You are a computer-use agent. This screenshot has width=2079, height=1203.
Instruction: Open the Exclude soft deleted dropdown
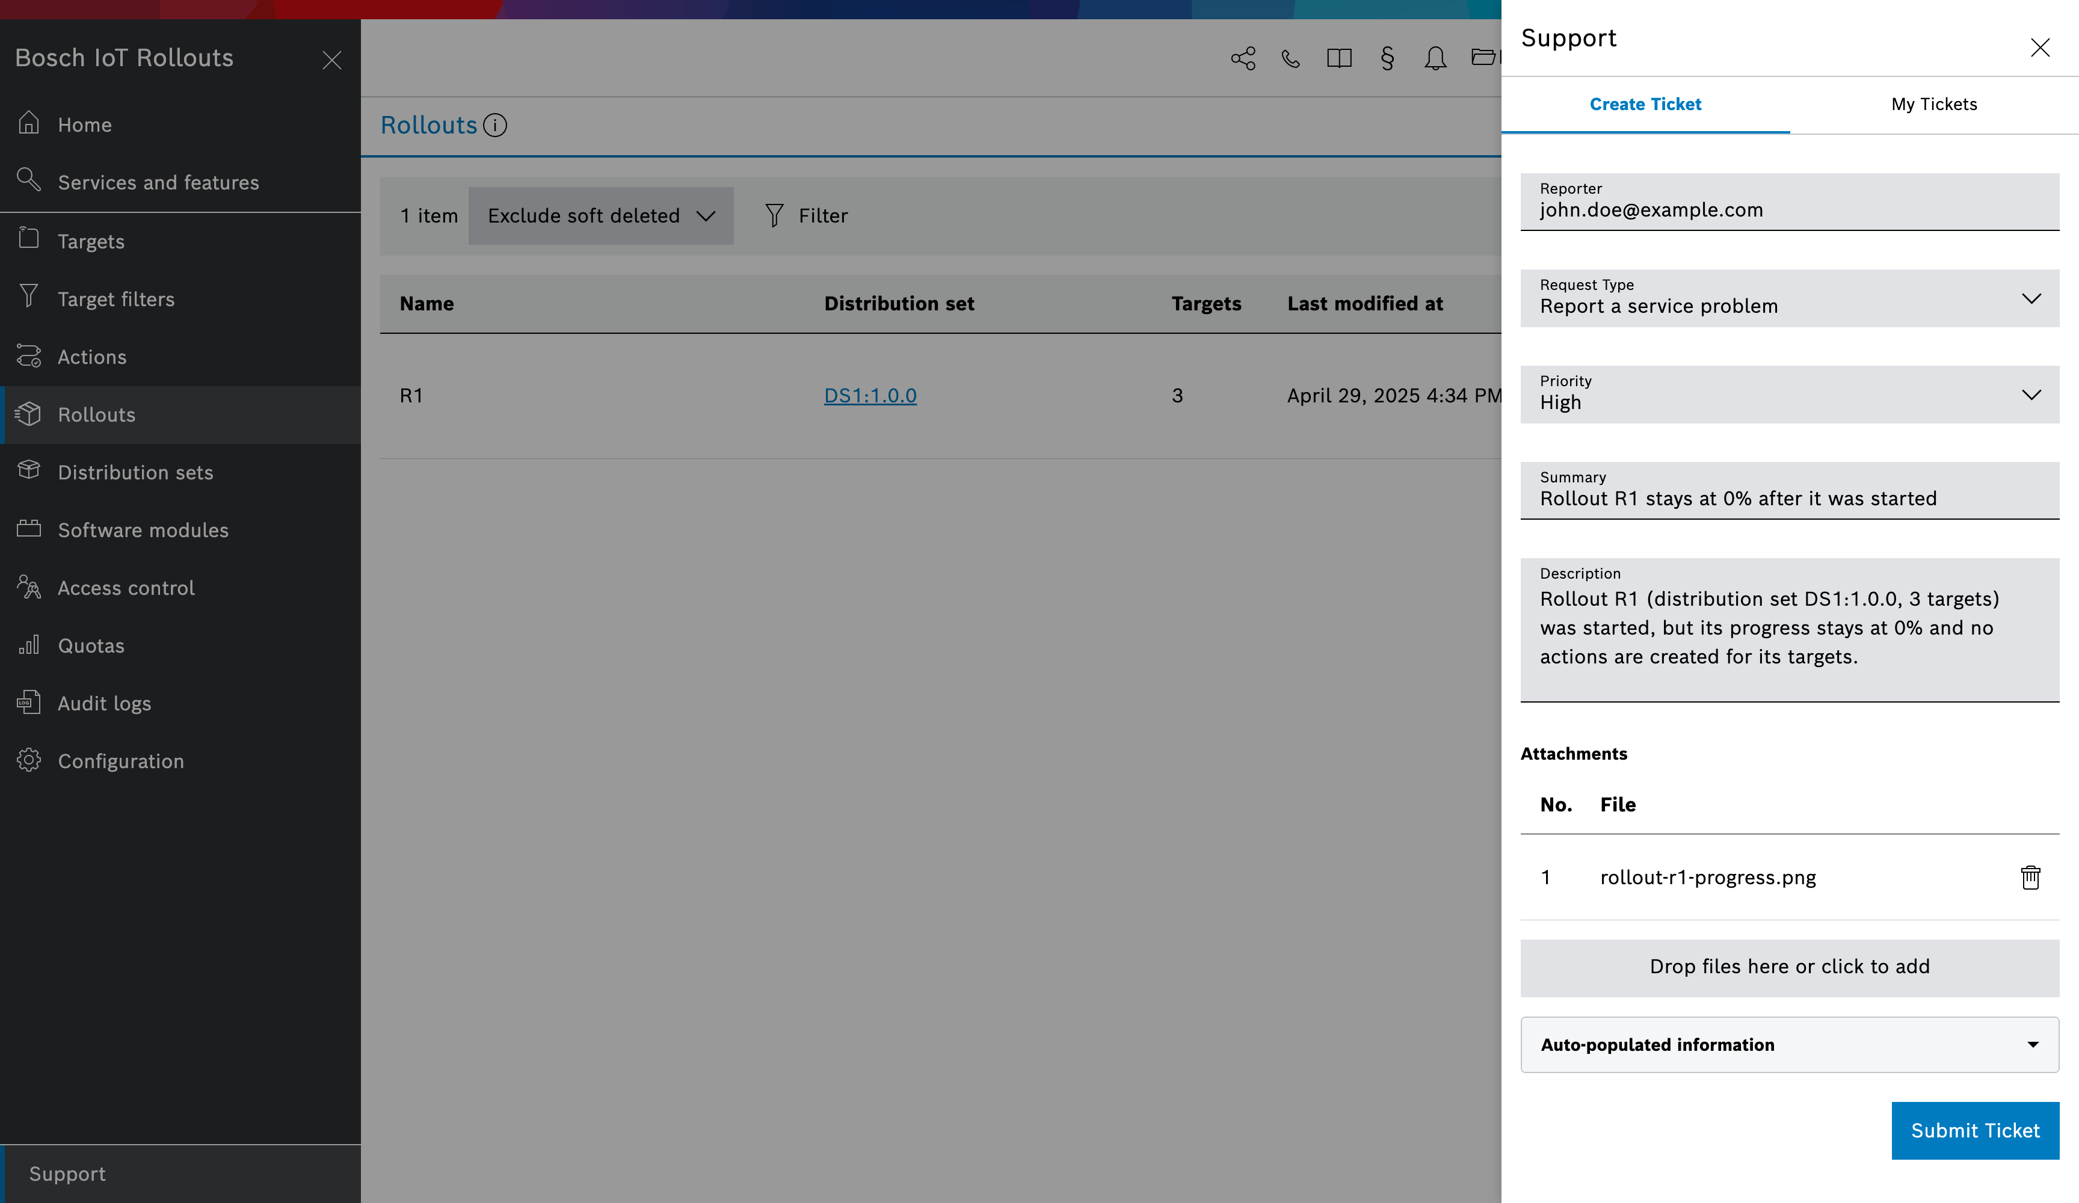tap(600, 215)
